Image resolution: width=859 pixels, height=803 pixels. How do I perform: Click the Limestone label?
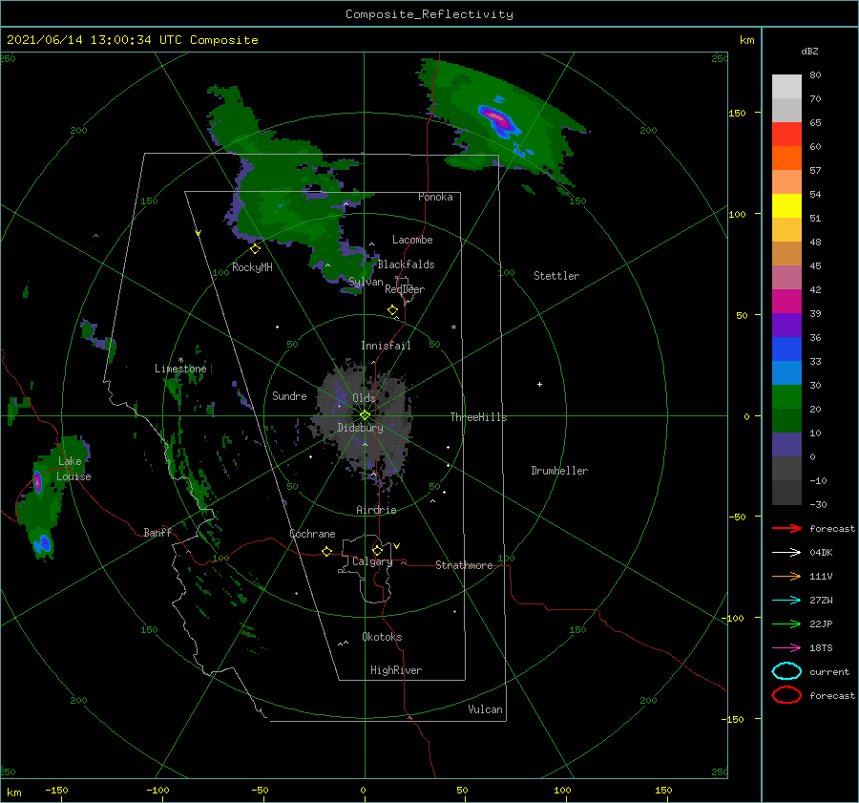tap(180, 369)
